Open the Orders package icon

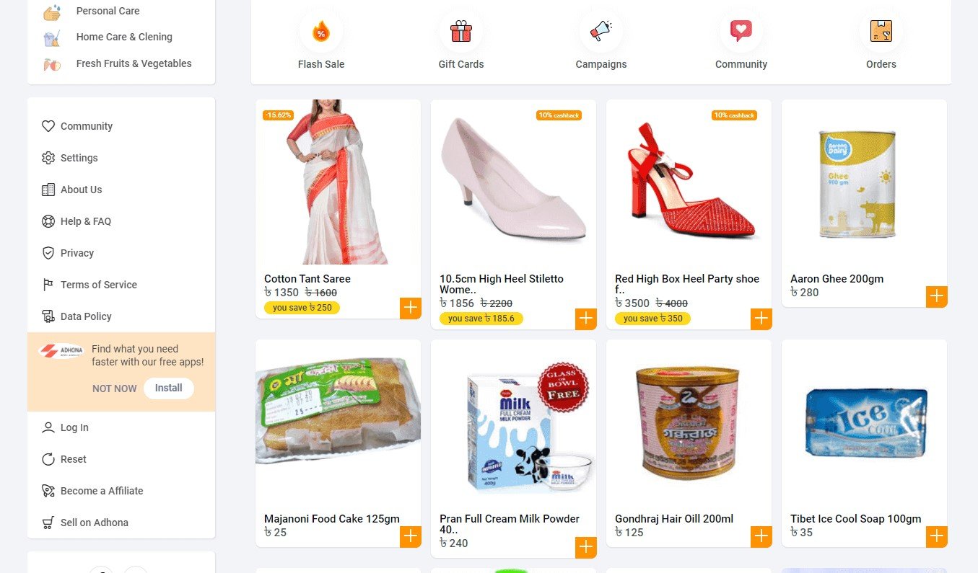point(881,31)
